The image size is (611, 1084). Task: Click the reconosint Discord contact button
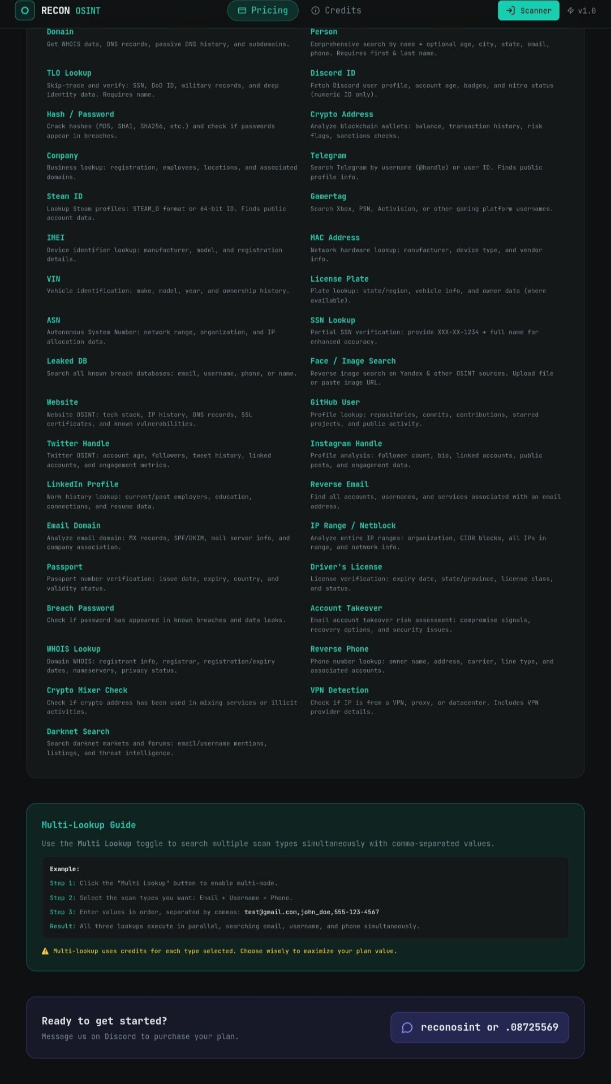coord(479,1027)
